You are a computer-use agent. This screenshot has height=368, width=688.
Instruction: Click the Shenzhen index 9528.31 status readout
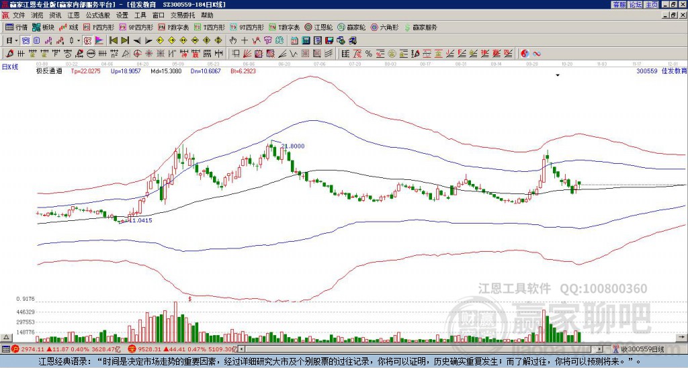tap(183, 349)
